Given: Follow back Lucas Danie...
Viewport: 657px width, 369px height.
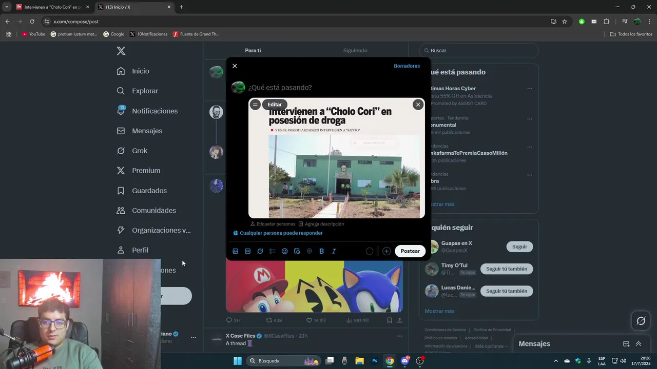Looking at the screenshot, I should coord(507,291).
